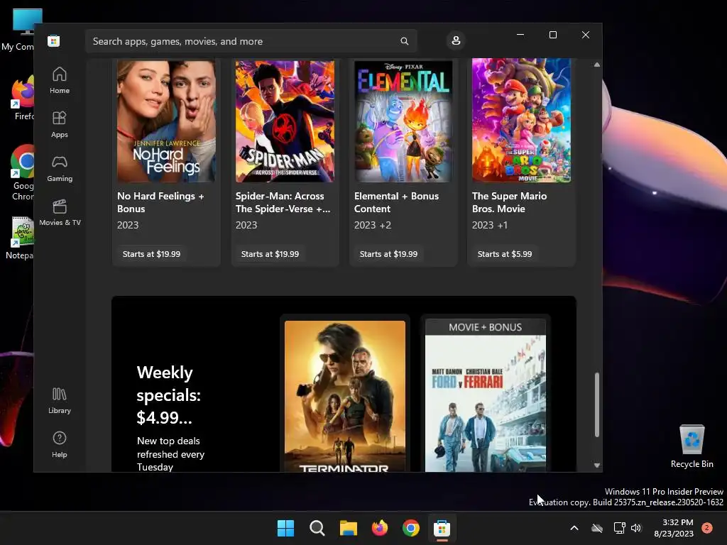Select the Google Chrome desktop shortcut
The image size is (727, 545).
click(x=22, y=172)
